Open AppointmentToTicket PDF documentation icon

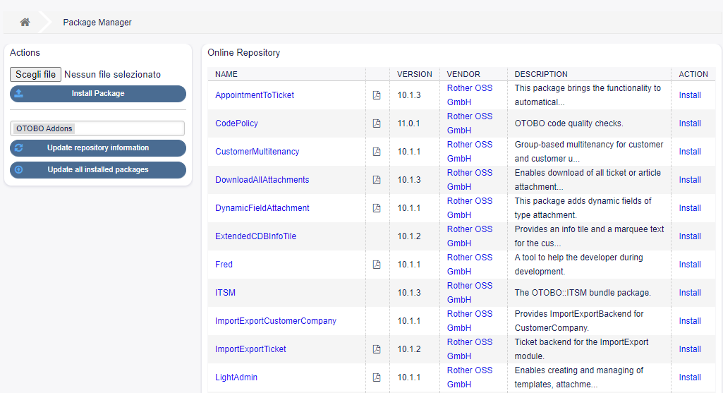pyautogui.click(x=377, y=95)
